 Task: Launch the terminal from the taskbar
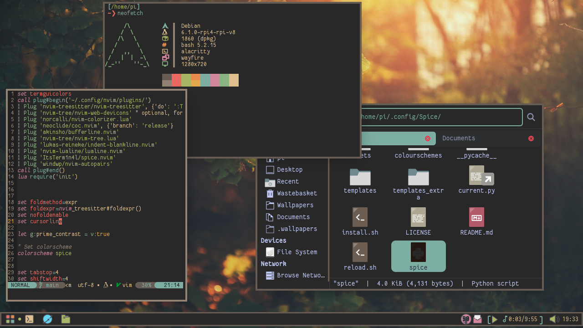pyautogui.click(x=29, y=319)
